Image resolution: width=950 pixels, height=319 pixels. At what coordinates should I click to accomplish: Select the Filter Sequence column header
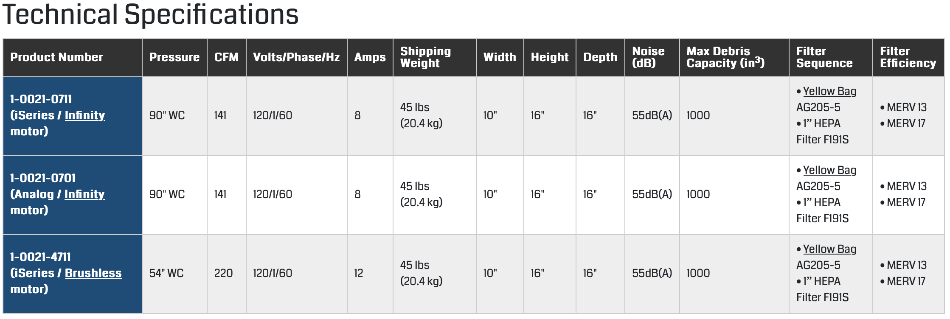(x=824, y=57)
